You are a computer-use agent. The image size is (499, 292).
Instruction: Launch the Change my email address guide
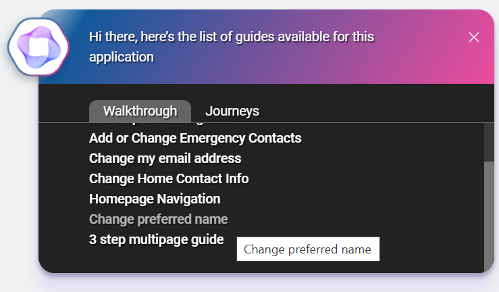click(x=165, y=159)
